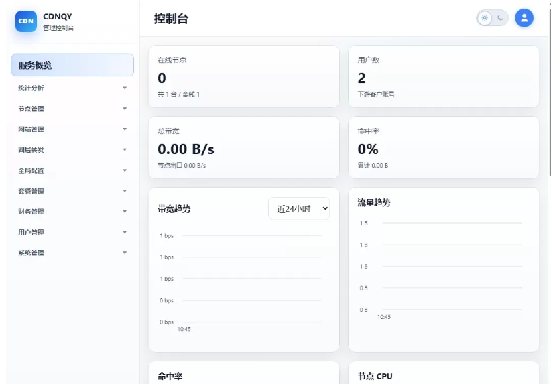This screenshot has width=551, height=384.
Task: Expand arrow next to 网站管理
Action: click(125, 129)
